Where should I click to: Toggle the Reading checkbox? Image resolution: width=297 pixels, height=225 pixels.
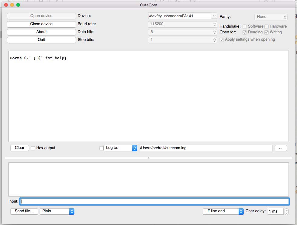[245, 32]
